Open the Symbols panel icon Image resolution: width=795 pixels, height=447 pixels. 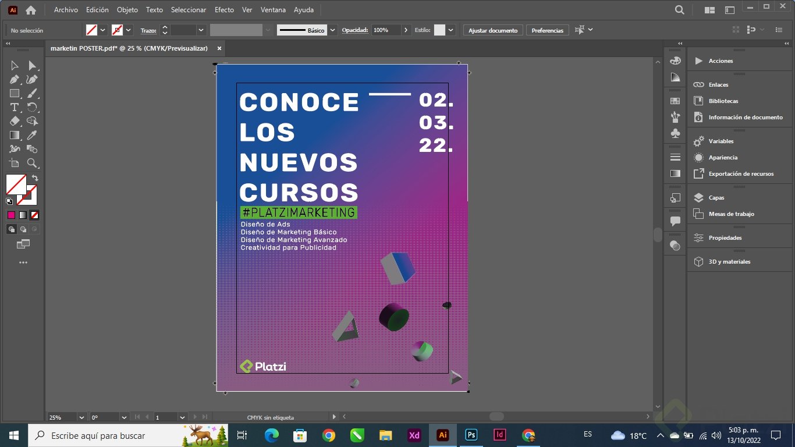(675, 133)
